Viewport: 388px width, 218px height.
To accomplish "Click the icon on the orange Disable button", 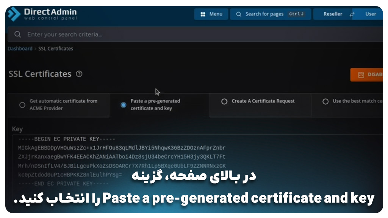I will point(361,75).
